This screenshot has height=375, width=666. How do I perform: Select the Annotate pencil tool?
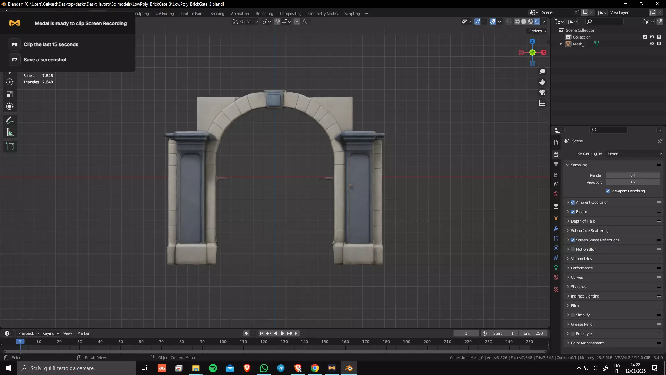click(x=10, y=120)
